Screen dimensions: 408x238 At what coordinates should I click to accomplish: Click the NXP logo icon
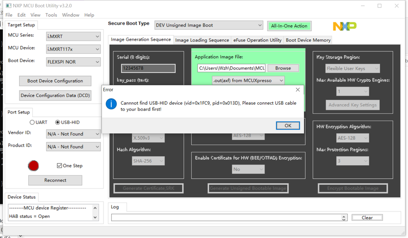pos(345,26)
